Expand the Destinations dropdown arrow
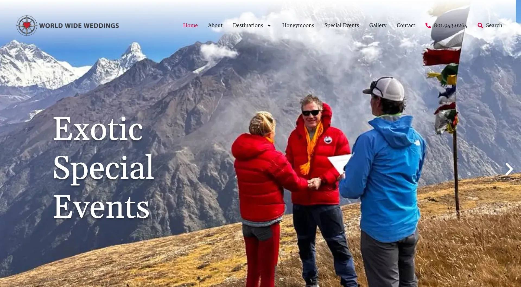 [269, 25]
